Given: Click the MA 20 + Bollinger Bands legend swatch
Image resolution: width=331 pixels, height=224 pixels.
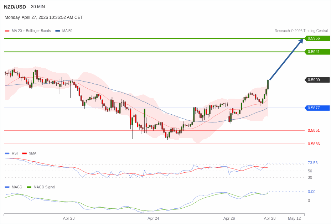Looking at the screenshot, I should pyautogui.click(x=7, y=31).
